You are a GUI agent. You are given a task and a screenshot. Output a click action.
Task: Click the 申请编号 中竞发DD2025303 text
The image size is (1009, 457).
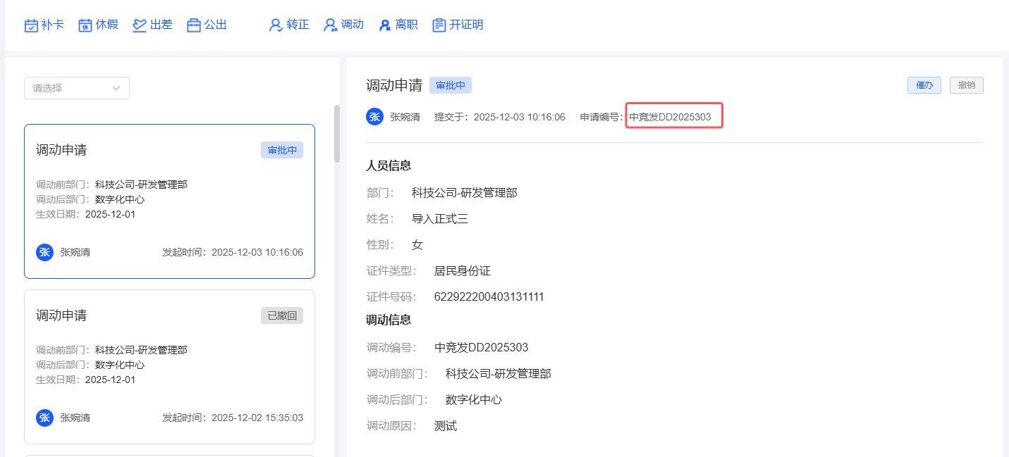point(670,117)
